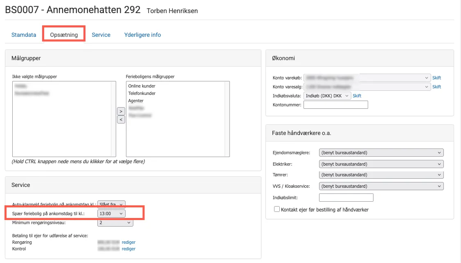461x263 pixels.
Task: Go to Yderligere info tab
Action: tap(142, 35)
